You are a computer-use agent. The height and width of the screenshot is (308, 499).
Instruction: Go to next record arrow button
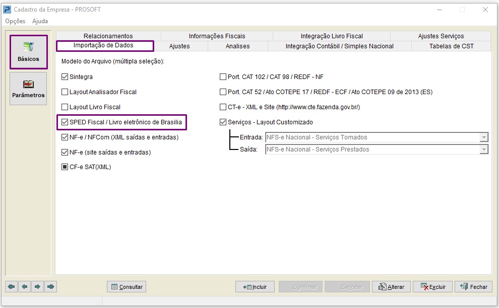[x=38, y=287]
